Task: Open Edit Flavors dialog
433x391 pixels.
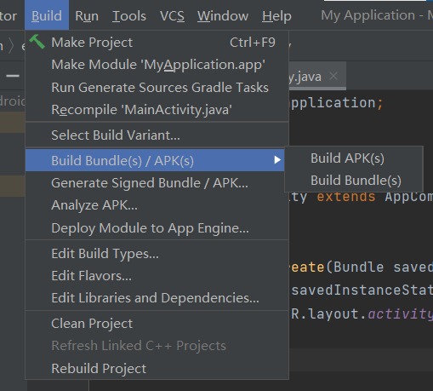Action: pos(157,276)
